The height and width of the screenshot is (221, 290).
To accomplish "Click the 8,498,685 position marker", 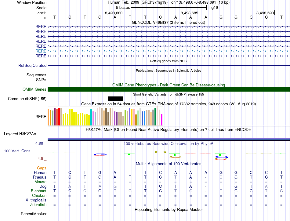I will (189, 13).
